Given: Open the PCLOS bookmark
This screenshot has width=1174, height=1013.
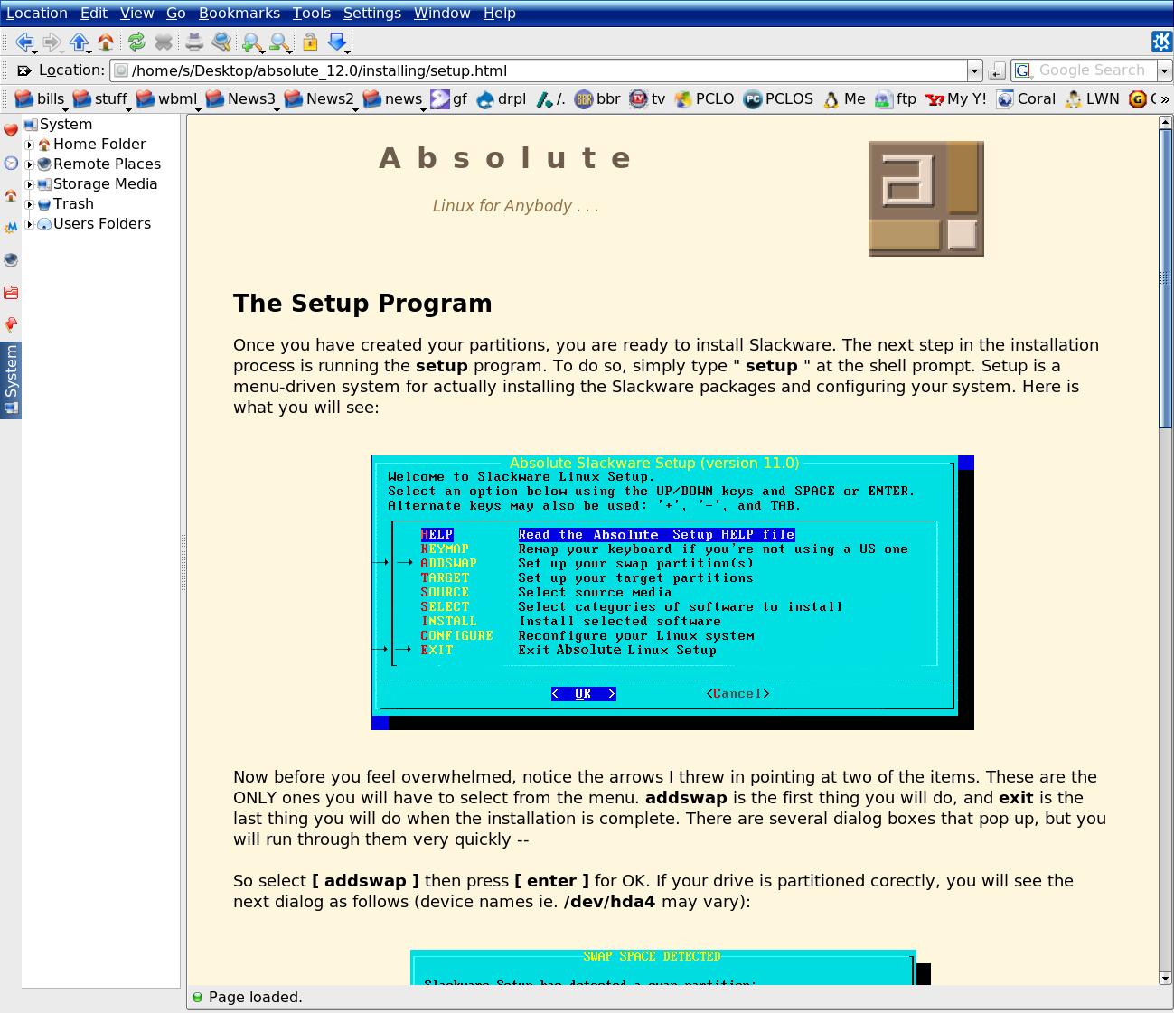Looking at the screenshot, I should 778,99.
